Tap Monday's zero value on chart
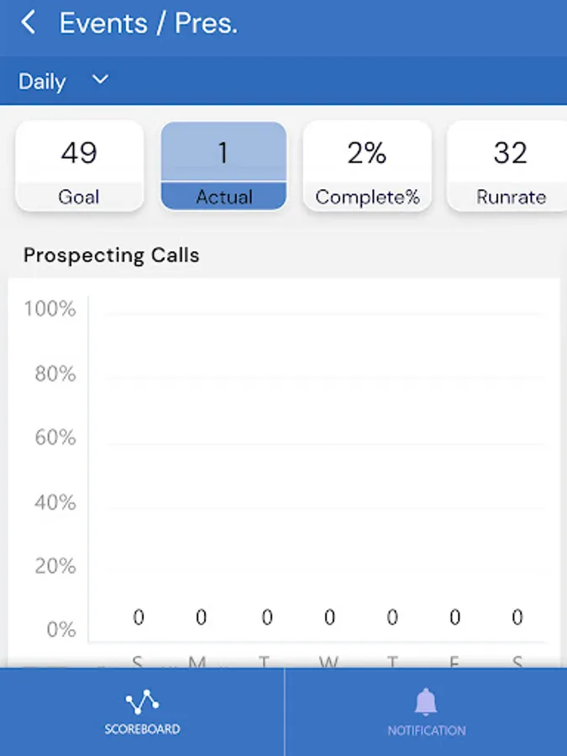The height and width of the screenshot is (756, 567). coord(201,618)
